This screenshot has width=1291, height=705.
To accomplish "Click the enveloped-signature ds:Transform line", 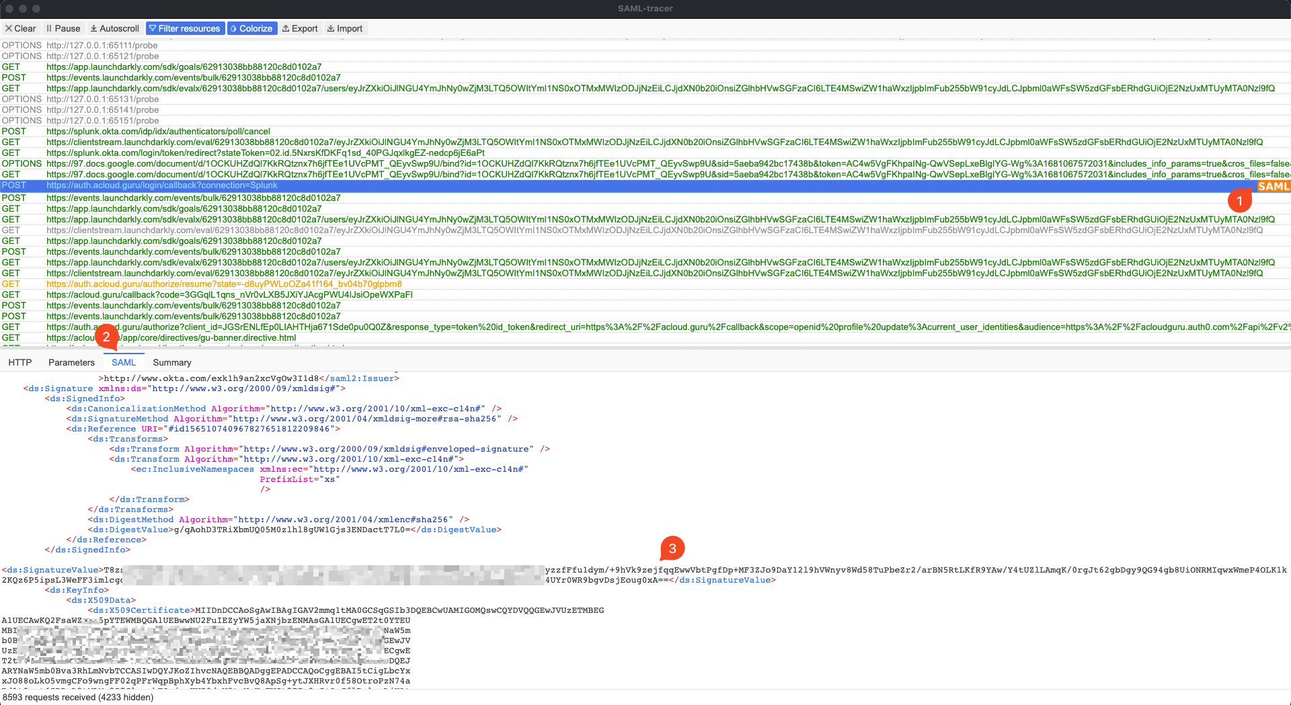I will tap(329, 449).
